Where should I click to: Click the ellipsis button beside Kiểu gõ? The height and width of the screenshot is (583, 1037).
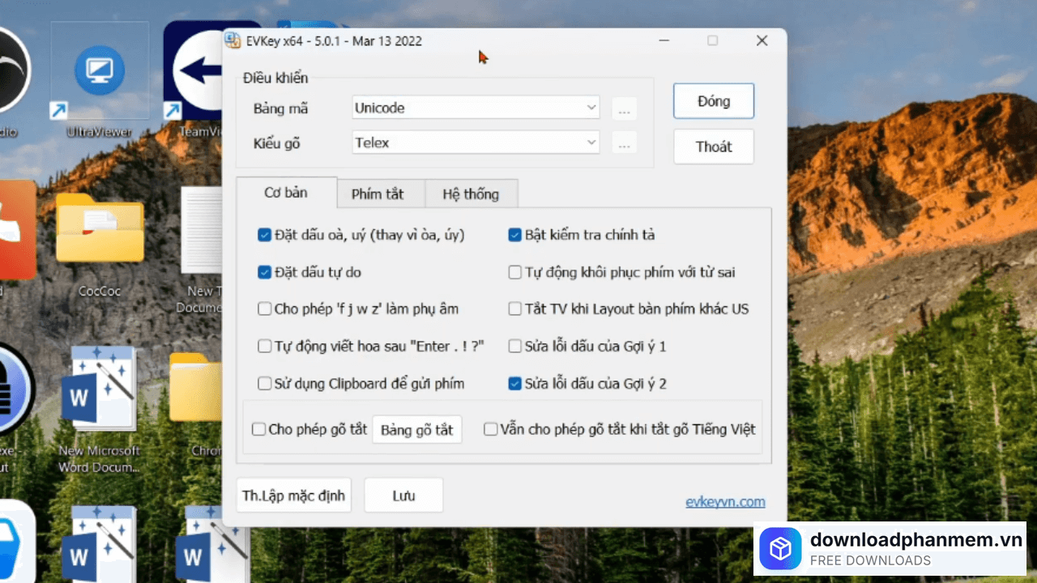coord(624,143)
